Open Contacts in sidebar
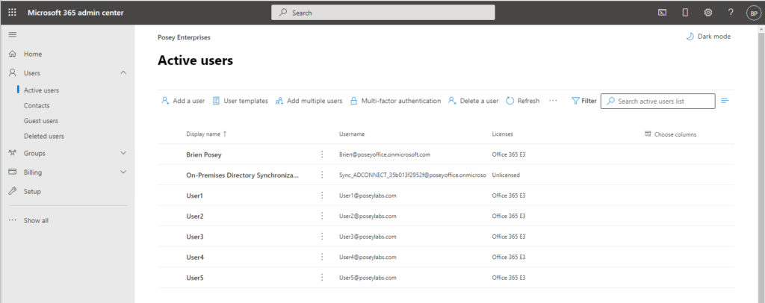This screenshot has height=303, width=765. point(37,105)
